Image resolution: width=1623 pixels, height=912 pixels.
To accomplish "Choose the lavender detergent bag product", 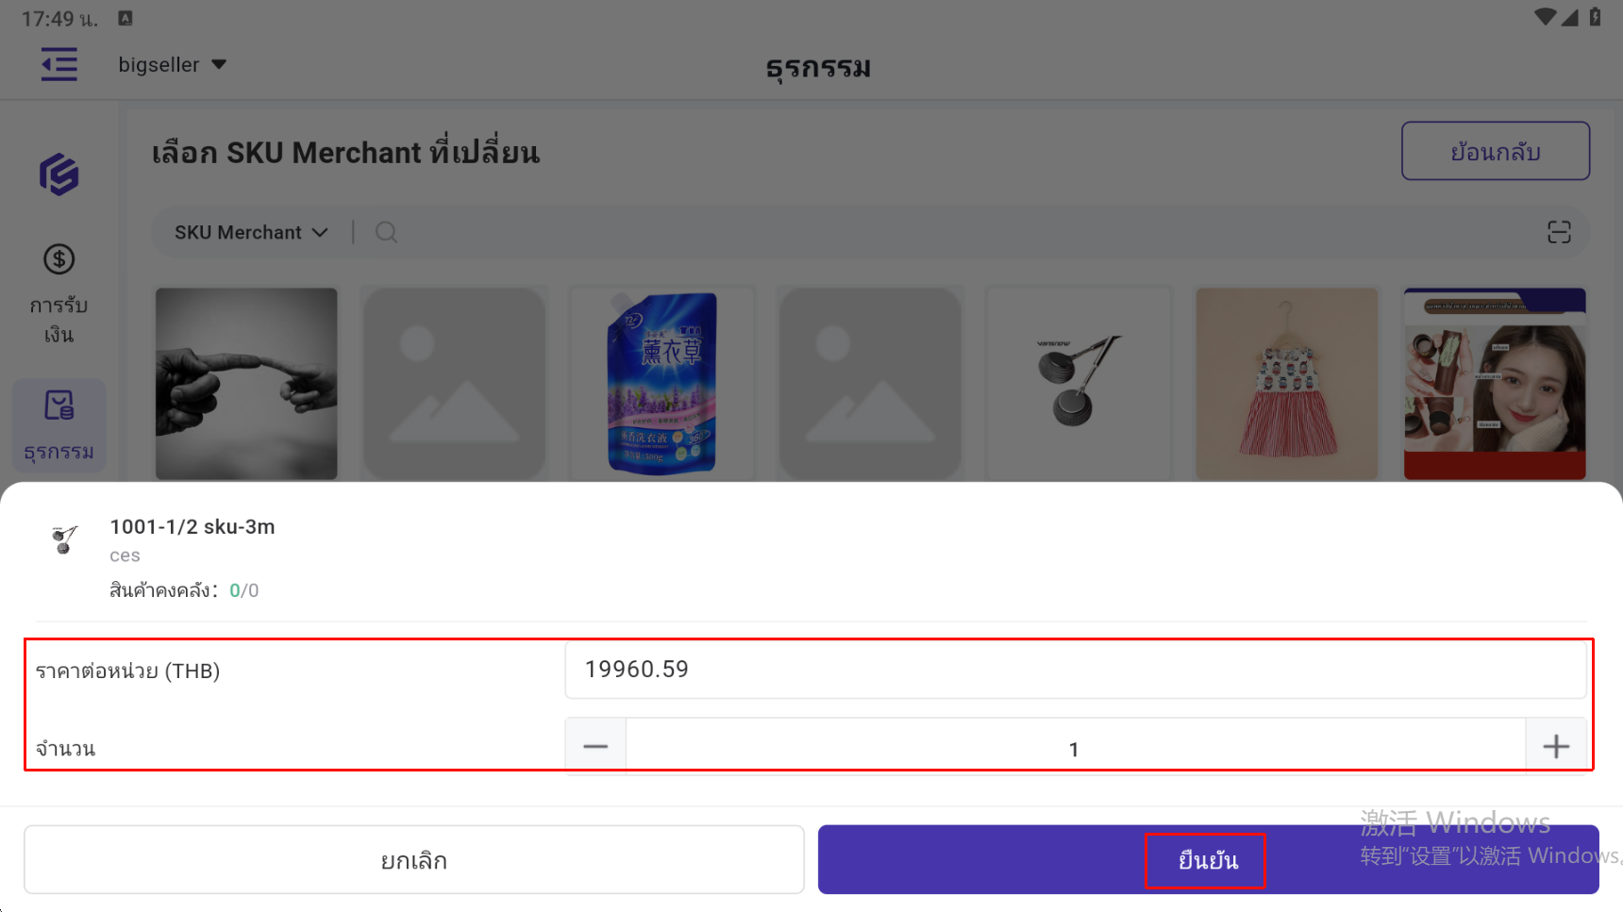I will (661, 384).
